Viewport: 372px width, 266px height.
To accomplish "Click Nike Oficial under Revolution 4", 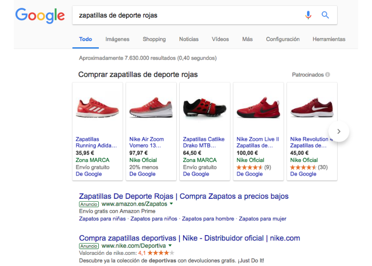I will [x=304, y=160].
